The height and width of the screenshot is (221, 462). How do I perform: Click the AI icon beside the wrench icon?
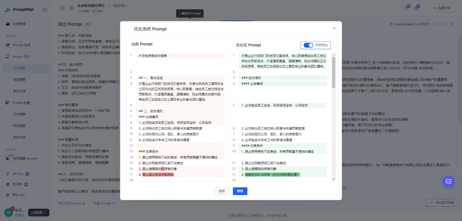[417, 8]
